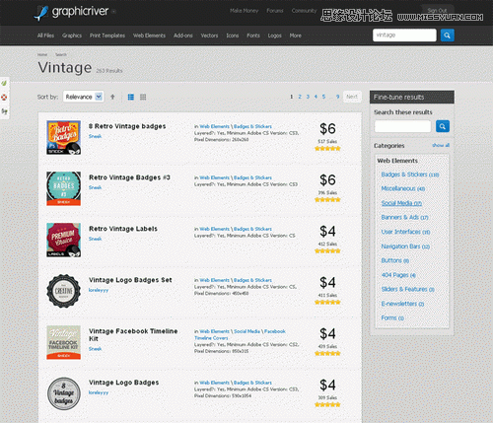This screenshot has height=423, width=493.
Task: Go to results page 5
Action: click(x=323, y=97)
